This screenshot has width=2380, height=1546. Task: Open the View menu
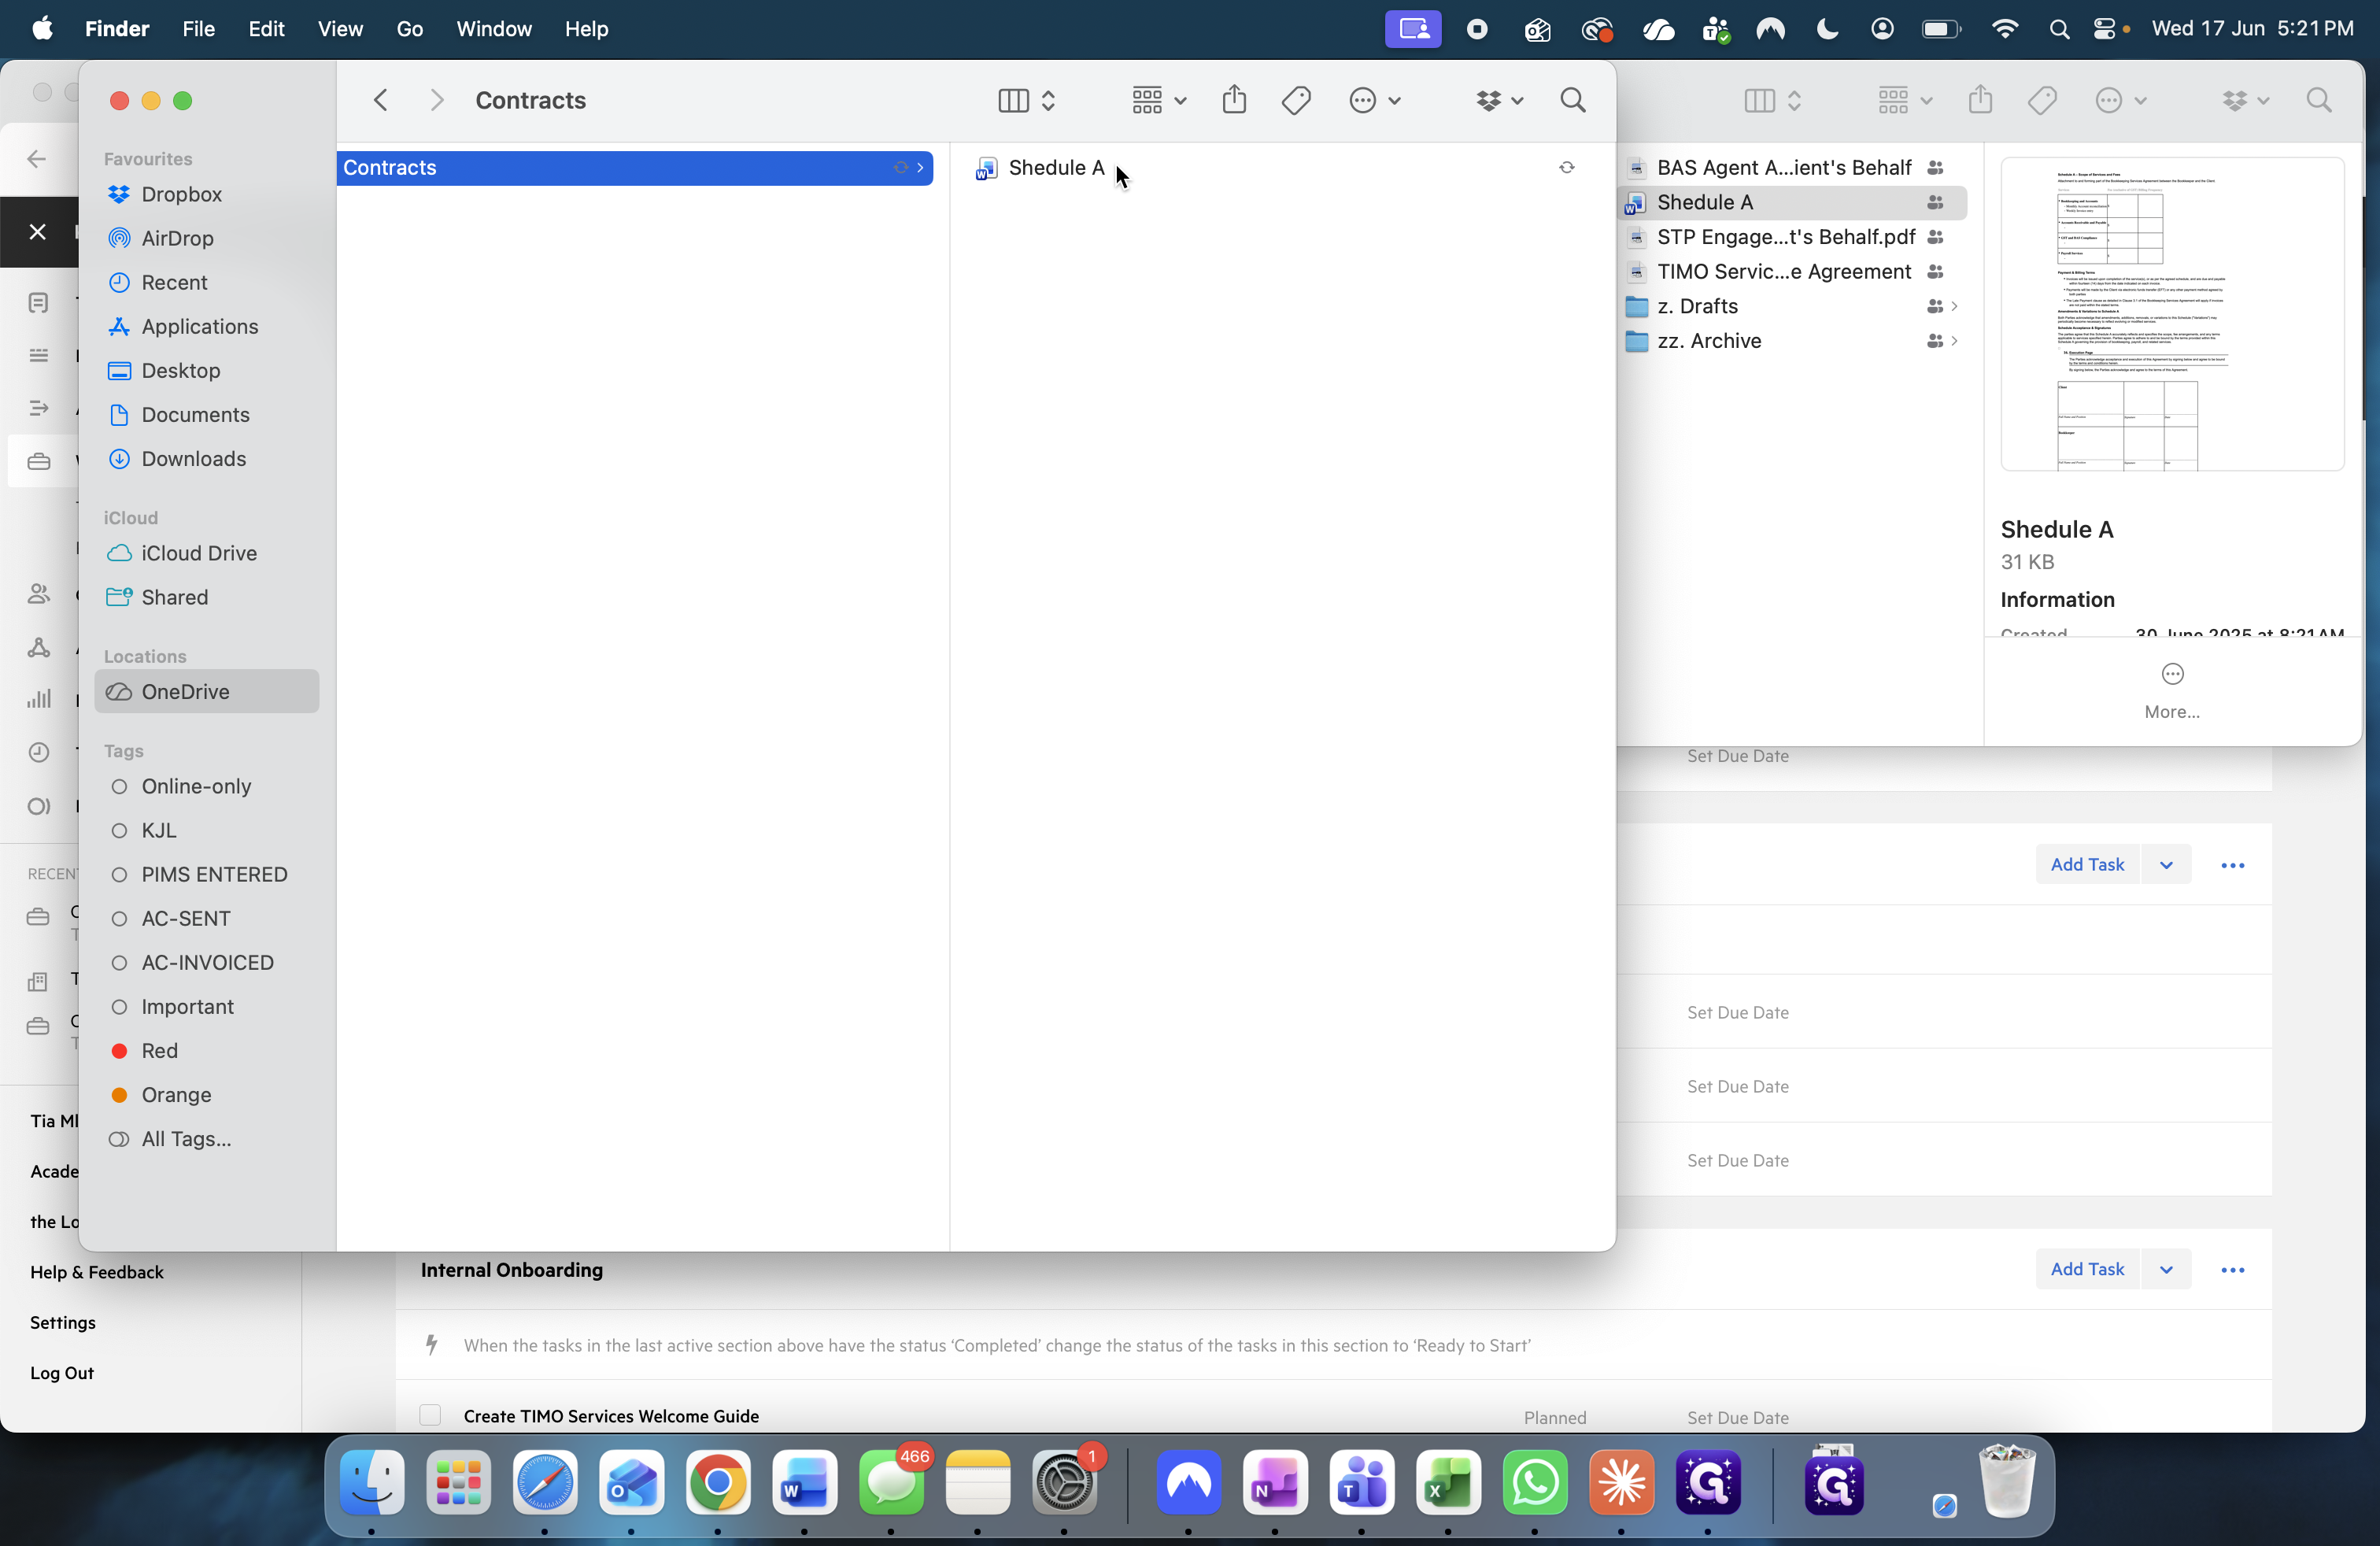pyautogui.click(x=340, y=29)
